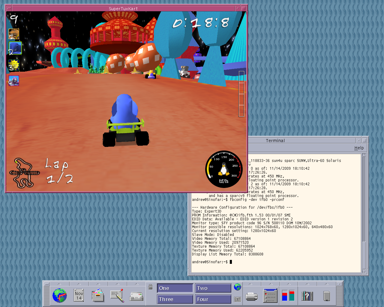Viewport: 384px width, 307px height.
Task: Open the File Manager home folder icon
Action: [x=98, y=296]
